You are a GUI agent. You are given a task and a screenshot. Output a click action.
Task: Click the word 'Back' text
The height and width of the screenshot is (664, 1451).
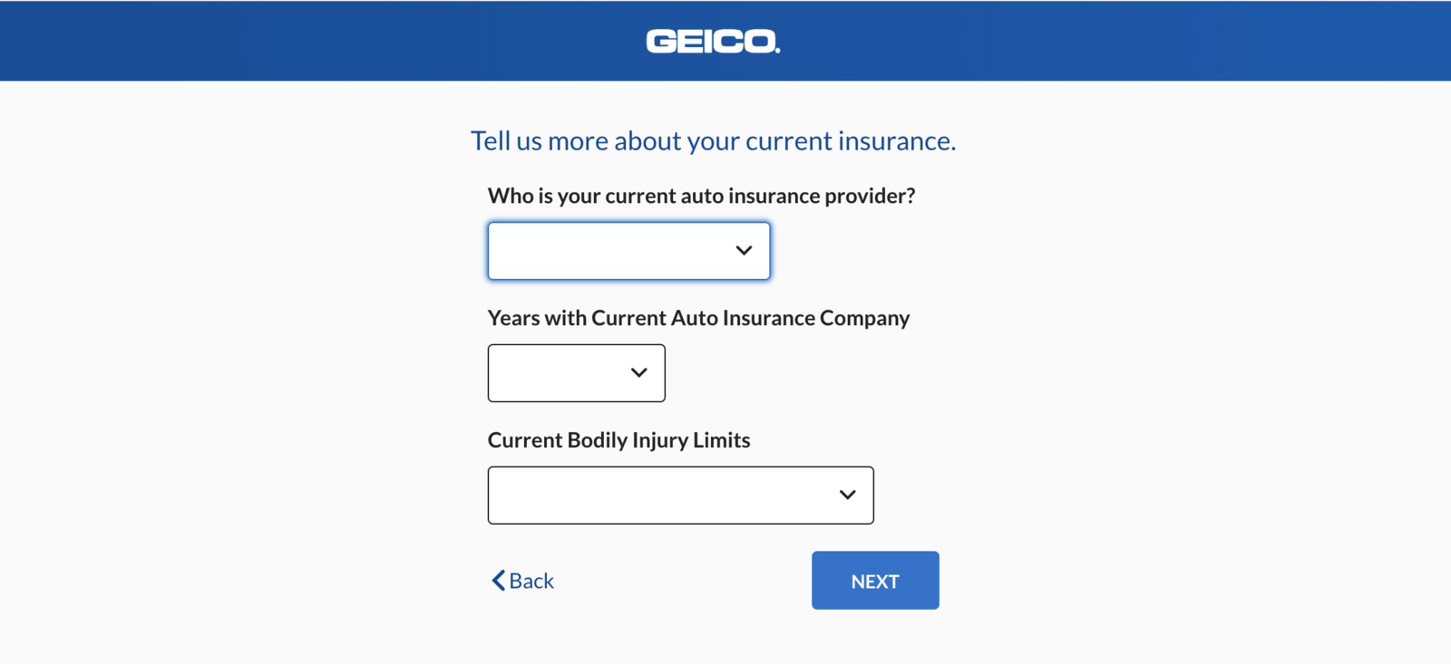(x=531, y=581)
